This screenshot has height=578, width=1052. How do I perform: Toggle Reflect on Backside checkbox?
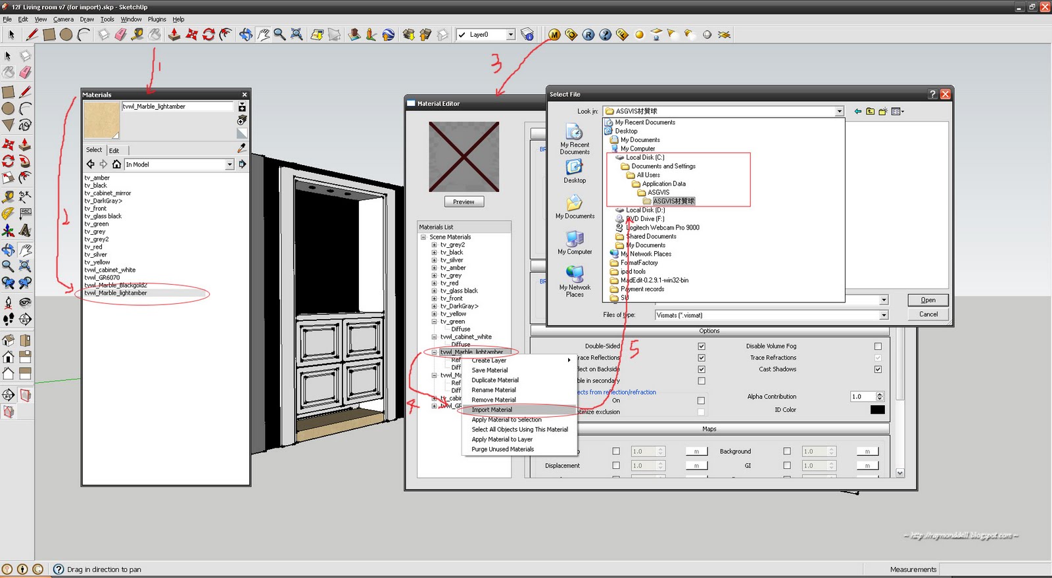click(702, 370)
